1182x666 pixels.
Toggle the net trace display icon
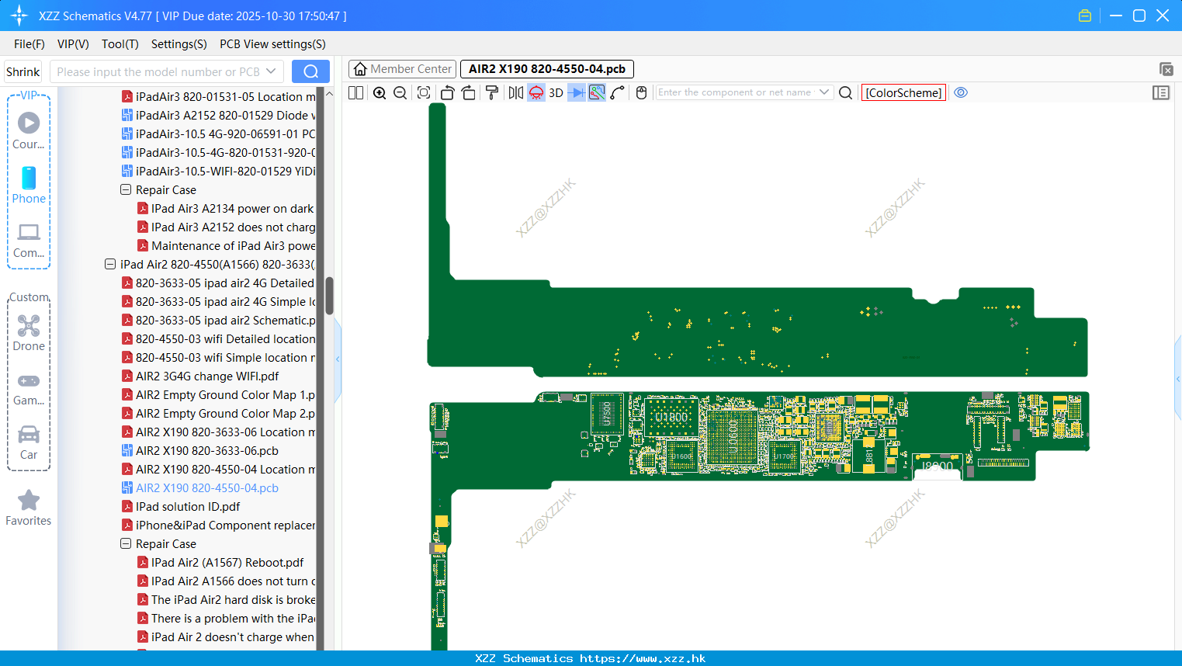pyautogui.click(x=597, y=92)
